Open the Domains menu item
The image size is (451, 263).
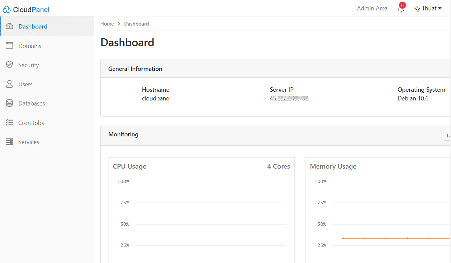[30, 46]
